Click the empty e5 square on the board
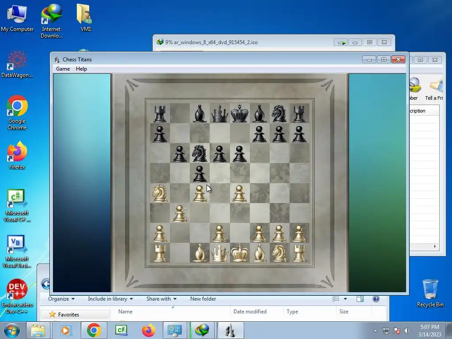 [x=240, y=173]
